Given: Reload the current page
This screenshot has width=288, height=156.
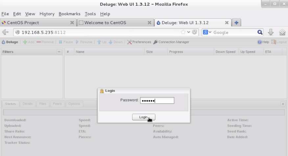Looking at the screenshot, I should (195, 32).
